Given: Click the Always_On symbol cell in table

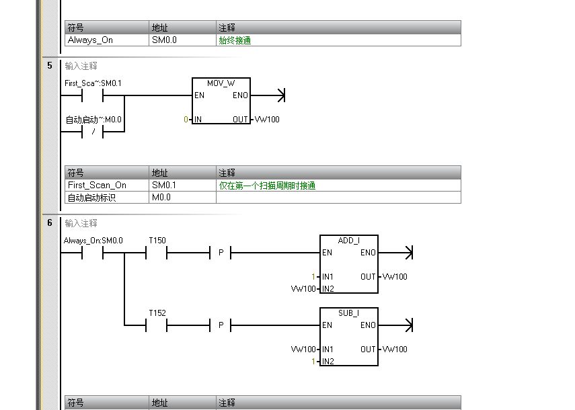Looking at the screenshot, I should tap(106, 40).
